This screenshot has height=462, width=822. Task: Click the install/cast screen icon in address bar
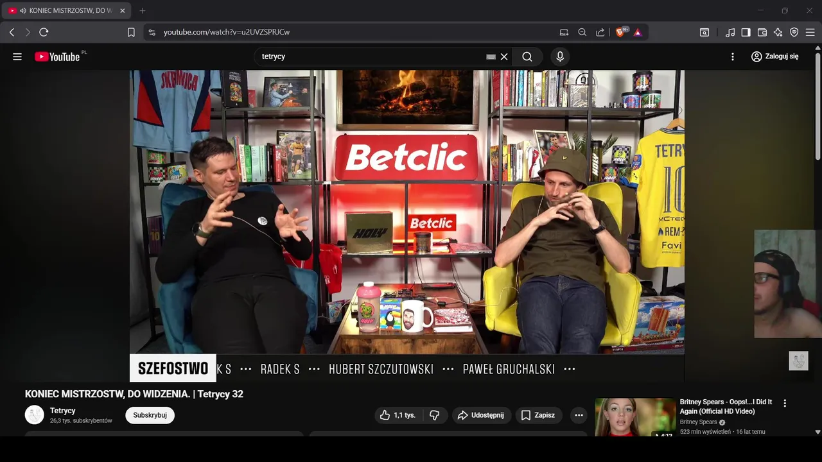564,32
